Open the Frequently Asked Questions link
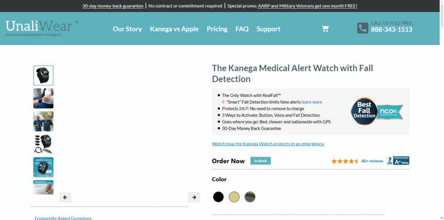This screenshot has width=444, height=220. (x=63, y=218)
